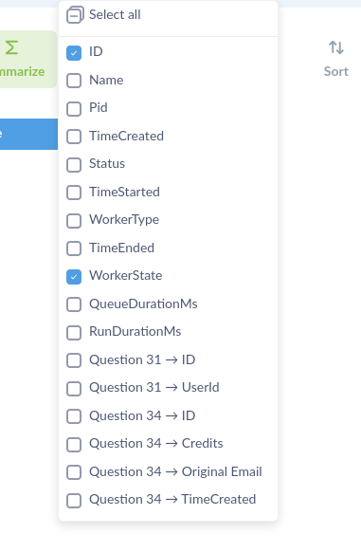Screen dimensions: 361x552
Task: Toggle the Select all checkbox icon
Action: click(75, 15)
